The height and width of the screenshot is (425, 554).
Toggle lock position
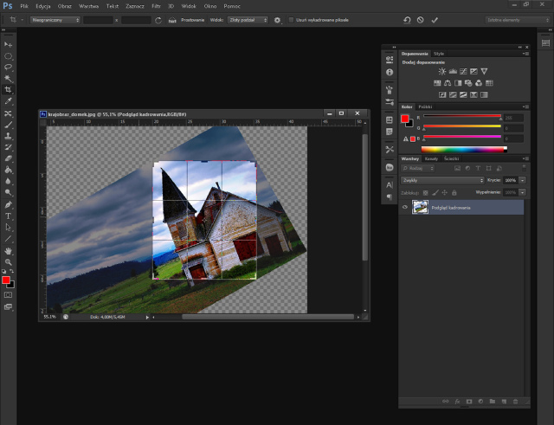pos(444,192)
